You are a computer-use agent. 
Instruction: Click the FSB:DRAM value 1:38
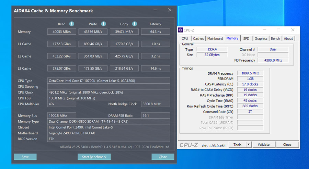pyautogui.click(x=250, y=79)
